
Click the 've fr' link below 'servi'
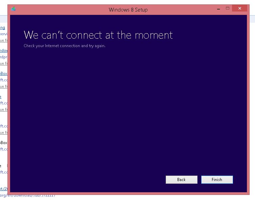click(x=4, y=40)
